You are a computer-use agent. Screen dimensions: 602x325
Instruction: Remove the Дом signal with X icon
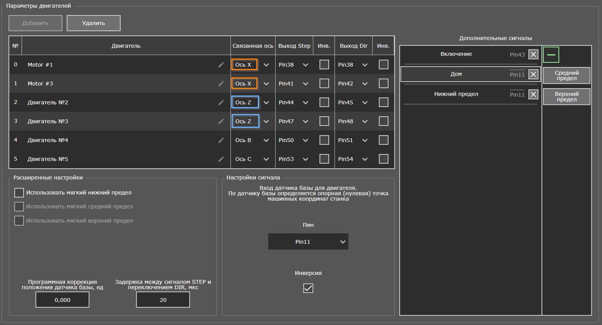(x=533, y=74)
